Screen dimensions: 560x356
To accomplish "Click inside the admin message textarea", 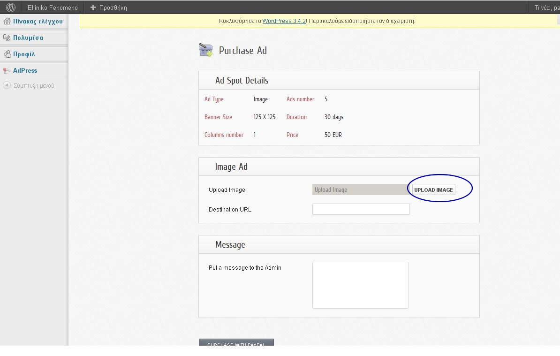I will click(x=360, y=285).
